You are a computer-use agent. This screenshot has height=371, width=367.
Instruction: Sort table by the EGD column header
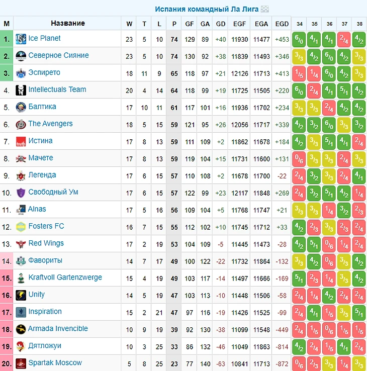click(x=282, y=24)
